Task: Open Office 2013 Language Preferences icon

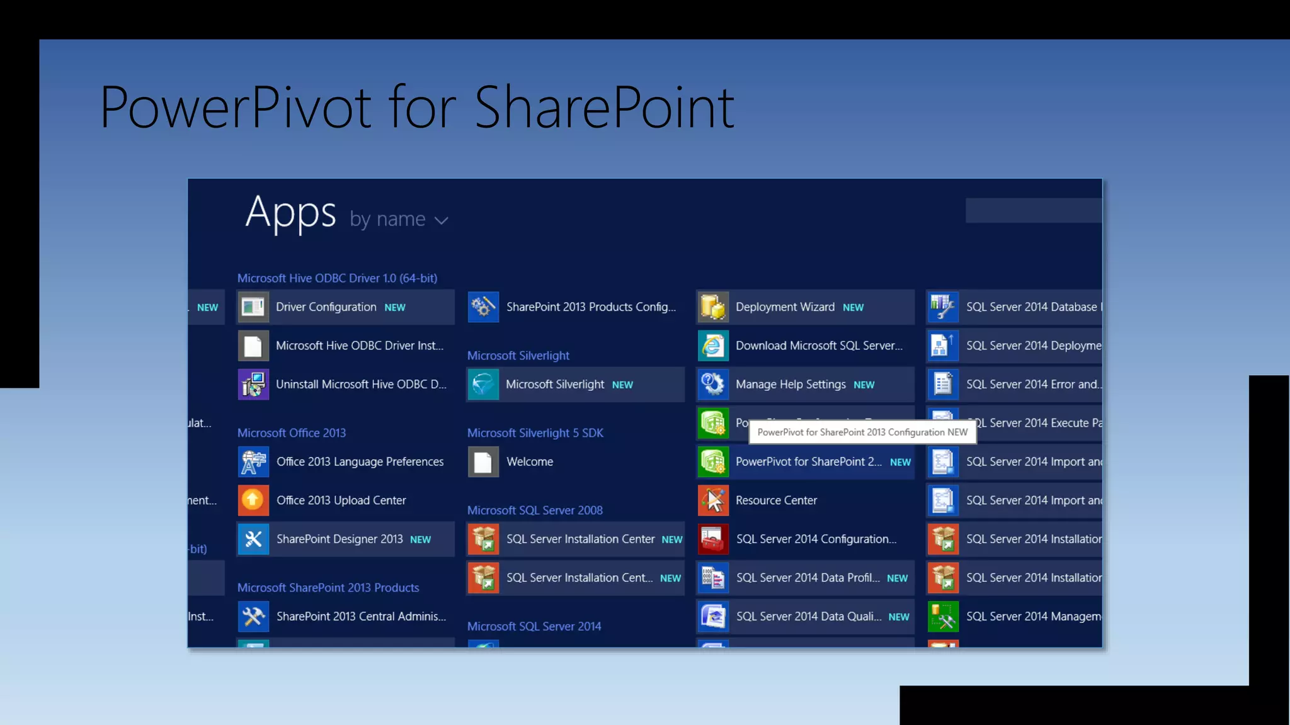Action: click(253, 461)
